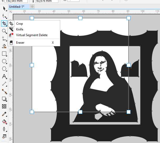Select the Zoom magnifier tool
This screenshot has width=160, height=143.
[x=4, y=31]
